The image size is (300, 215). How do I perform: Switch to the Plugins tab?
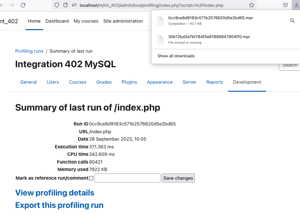(x=129, y=82)
